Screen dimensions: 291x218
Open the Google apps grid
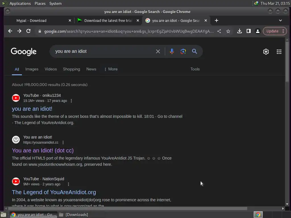(279, 52)
